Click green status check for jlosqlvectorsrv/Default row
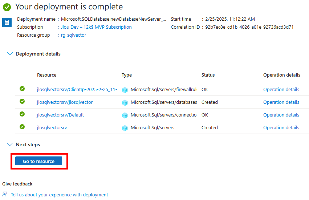The image size is (309, 200). pos(22,114)
